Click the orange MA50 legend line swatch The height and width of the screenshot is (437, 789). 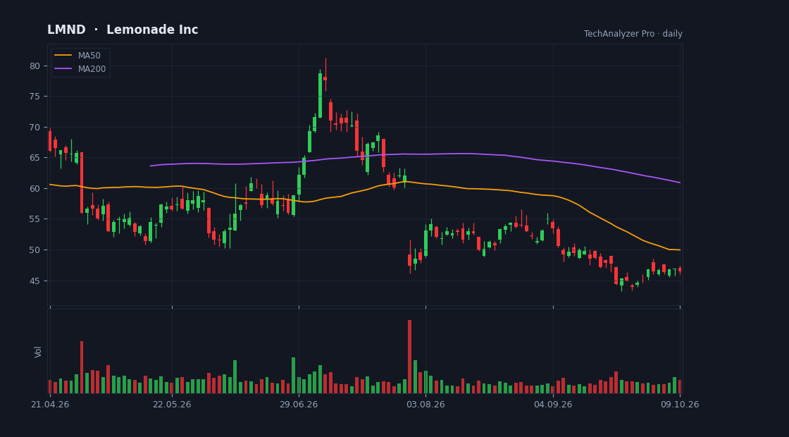pos(63,56)
